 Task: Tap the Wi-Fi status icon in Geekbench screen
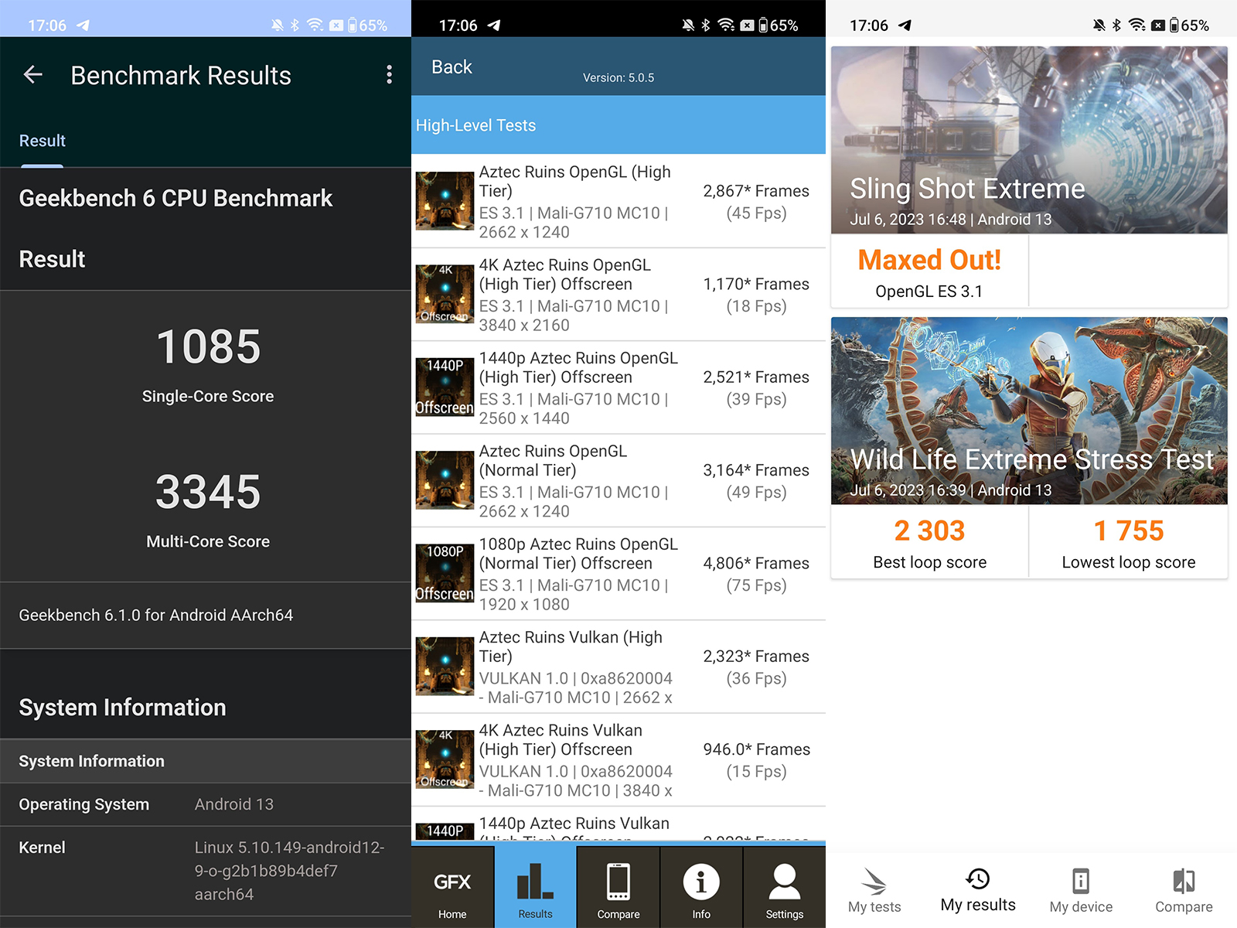(x=315, y=25)
